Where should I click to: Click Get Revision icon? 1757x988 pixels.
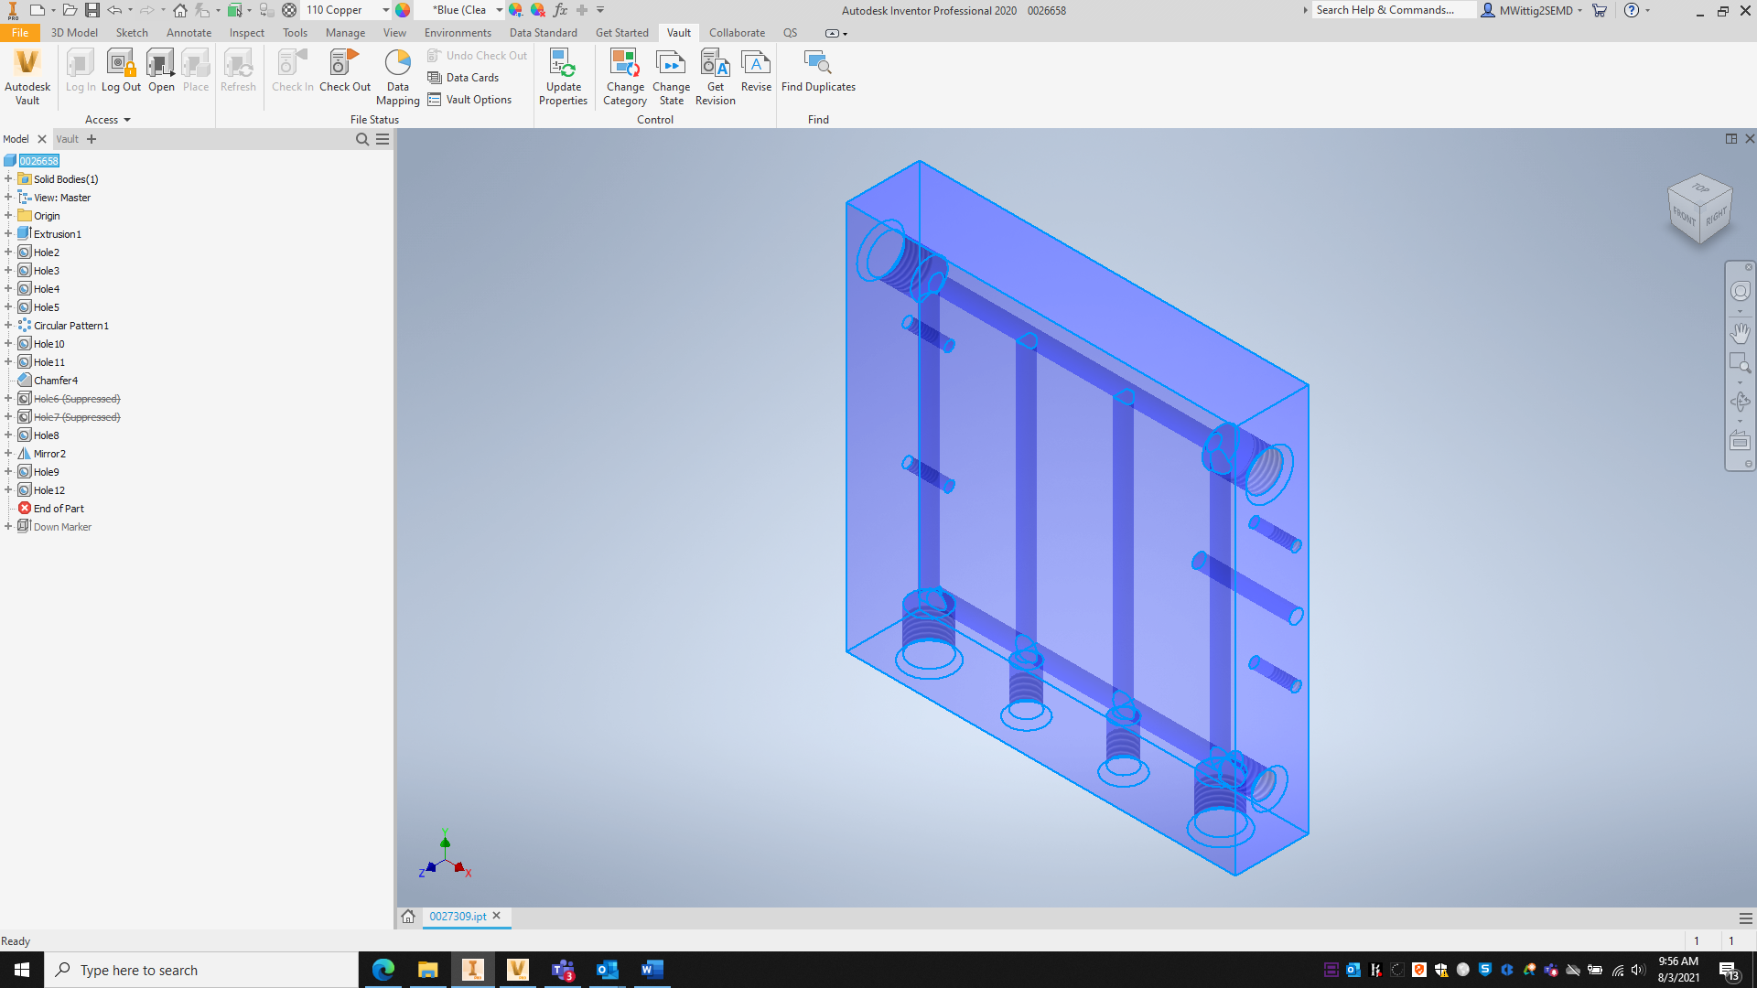point(715,64)
